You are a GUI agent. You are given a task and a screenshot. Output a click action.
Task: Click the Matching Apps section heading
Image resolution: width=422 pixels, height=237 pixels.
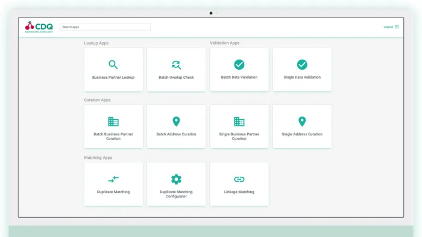[98, 158]
